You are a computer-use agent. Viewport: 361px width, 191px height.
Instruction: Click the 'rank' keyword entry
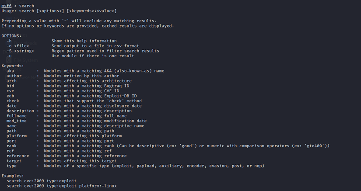click(11, 146)
